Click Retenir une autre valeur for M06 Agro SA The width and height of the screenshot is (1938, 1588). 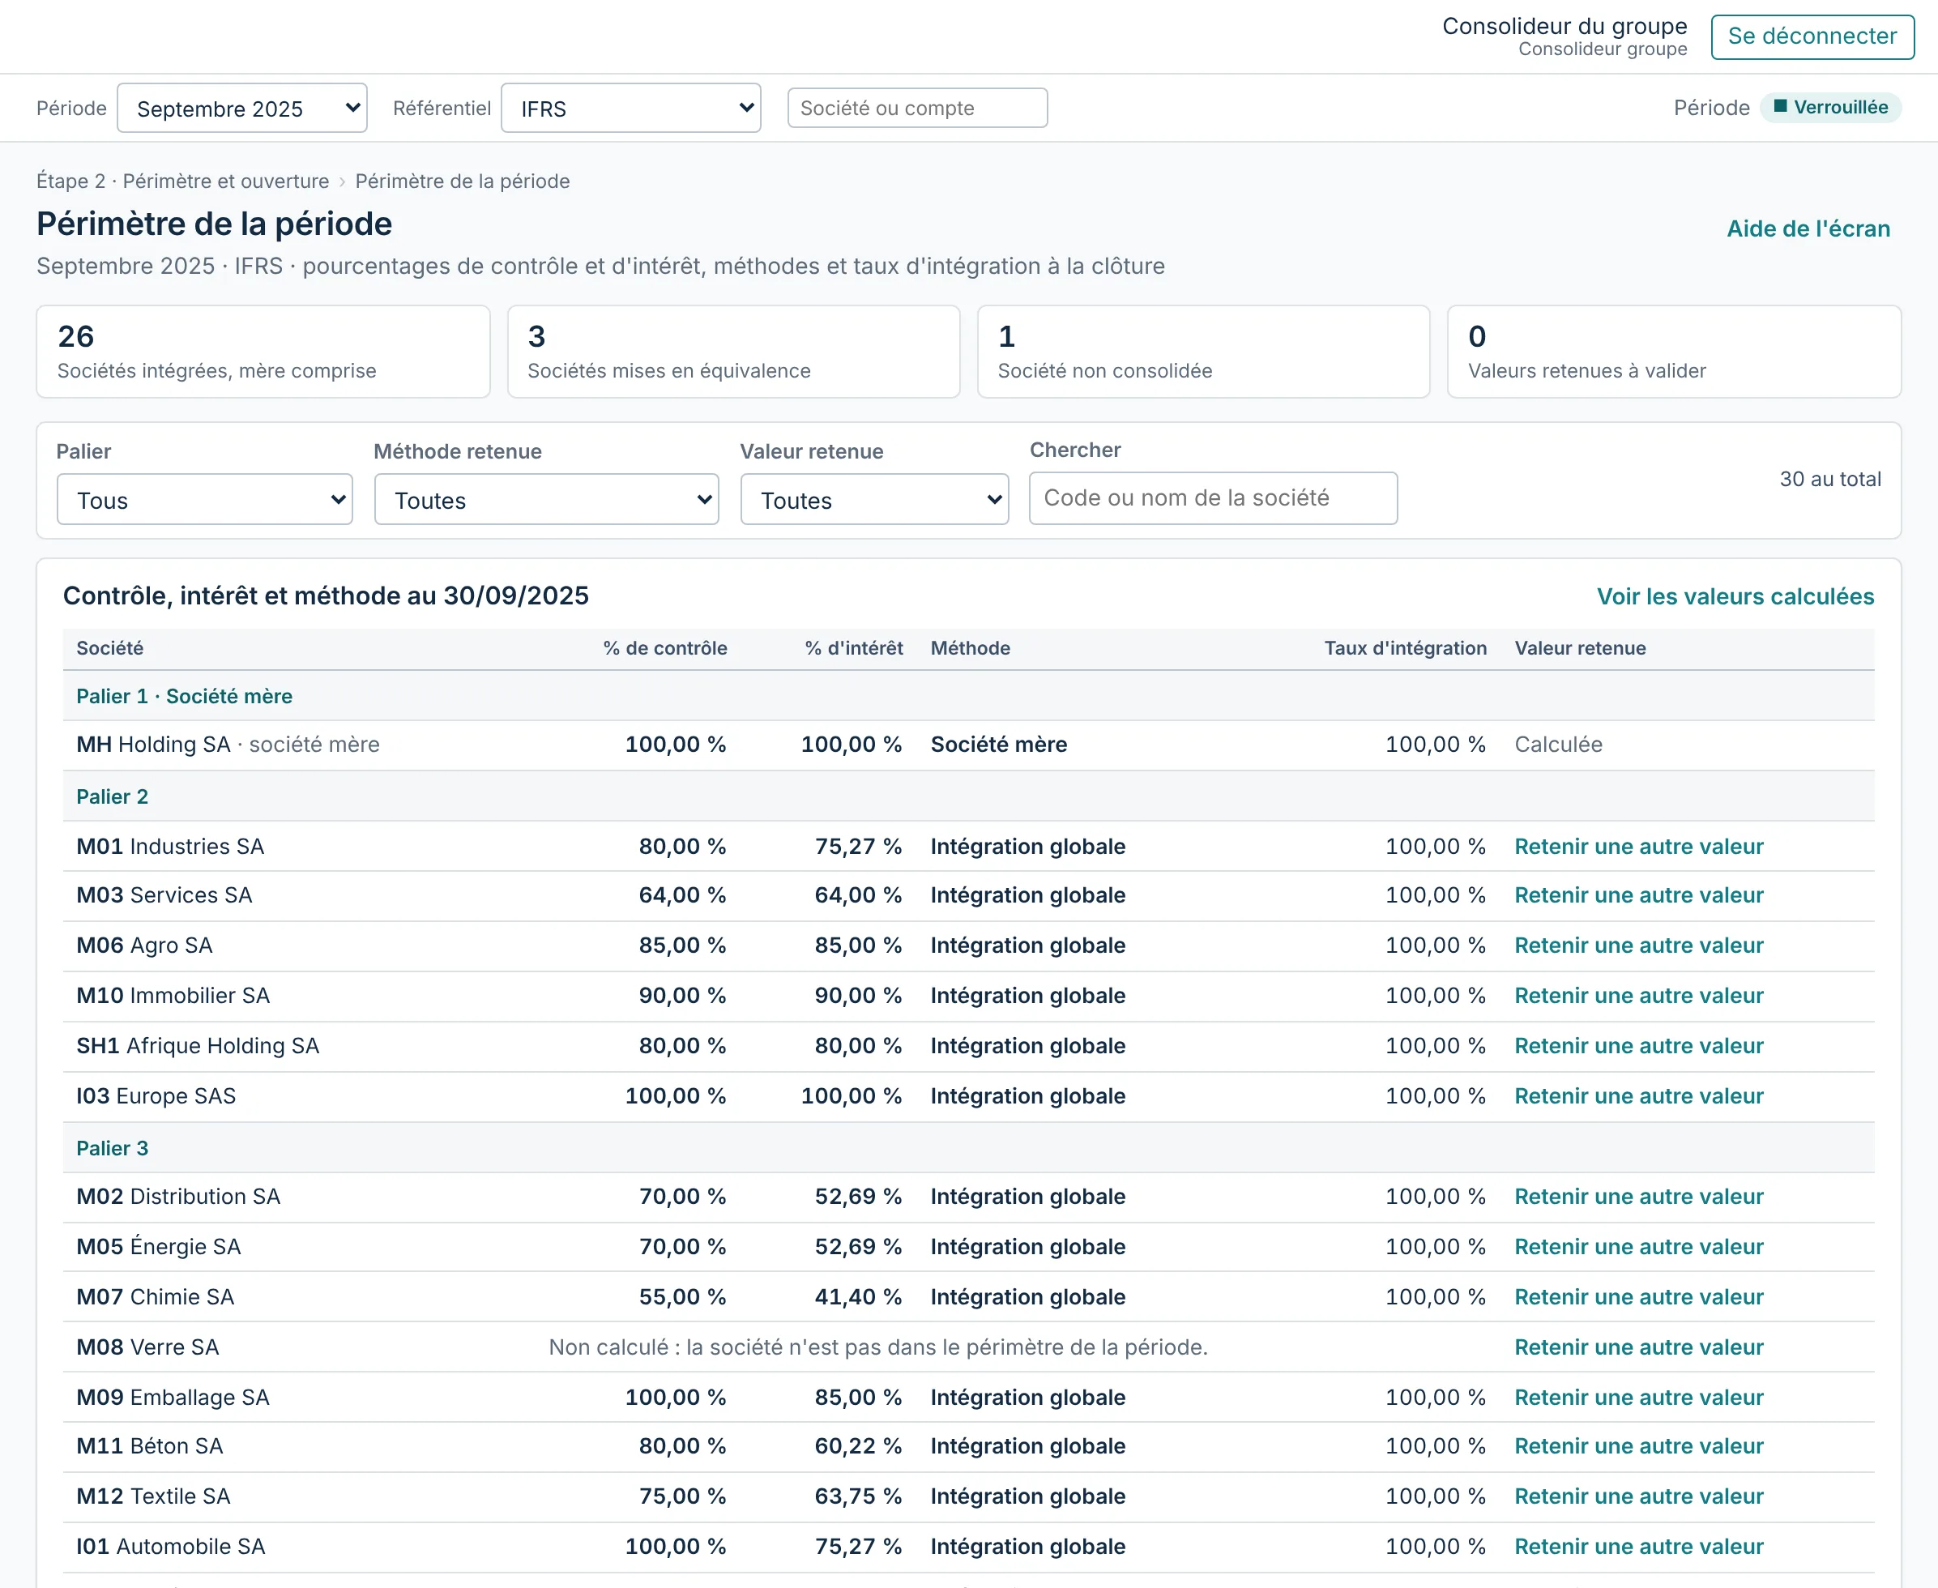click(x=1638, y=945)
